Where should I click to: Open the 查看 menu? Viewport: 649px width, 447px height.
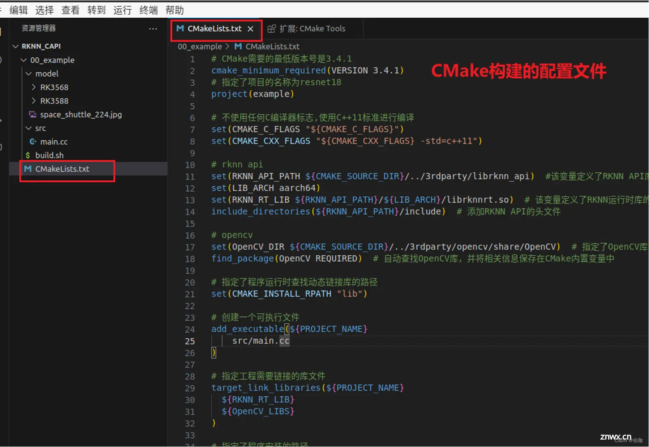tap(70, 10)
